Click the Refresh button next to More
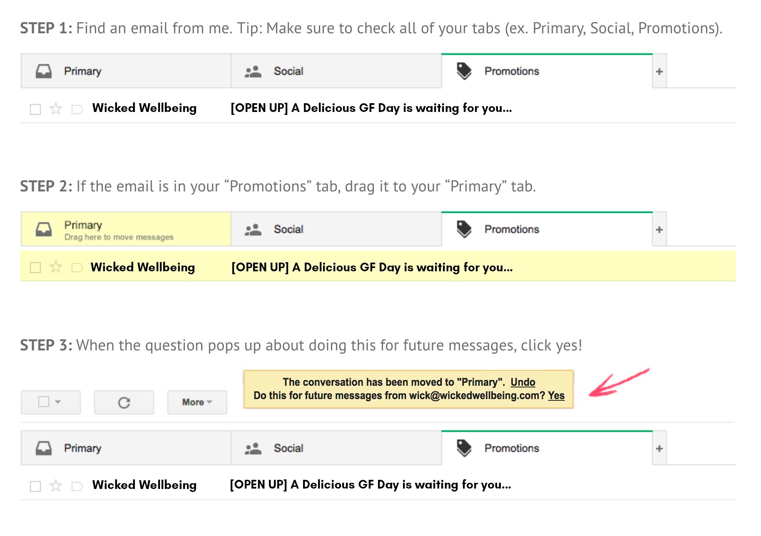The image size is (761, 536). pos(124,402)
